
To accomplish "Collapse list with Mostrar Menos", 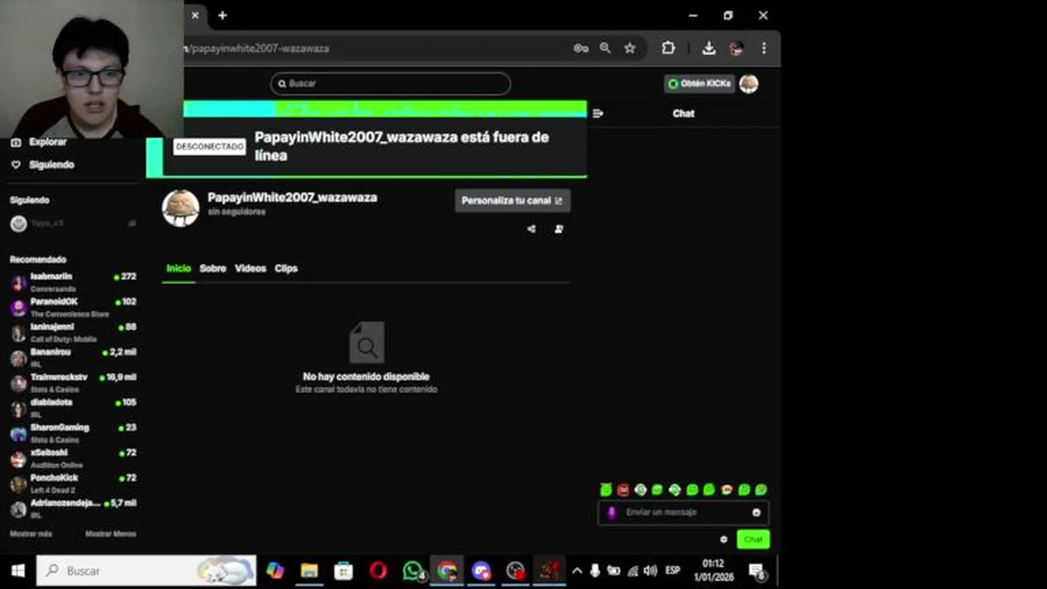I will (110, 533).
